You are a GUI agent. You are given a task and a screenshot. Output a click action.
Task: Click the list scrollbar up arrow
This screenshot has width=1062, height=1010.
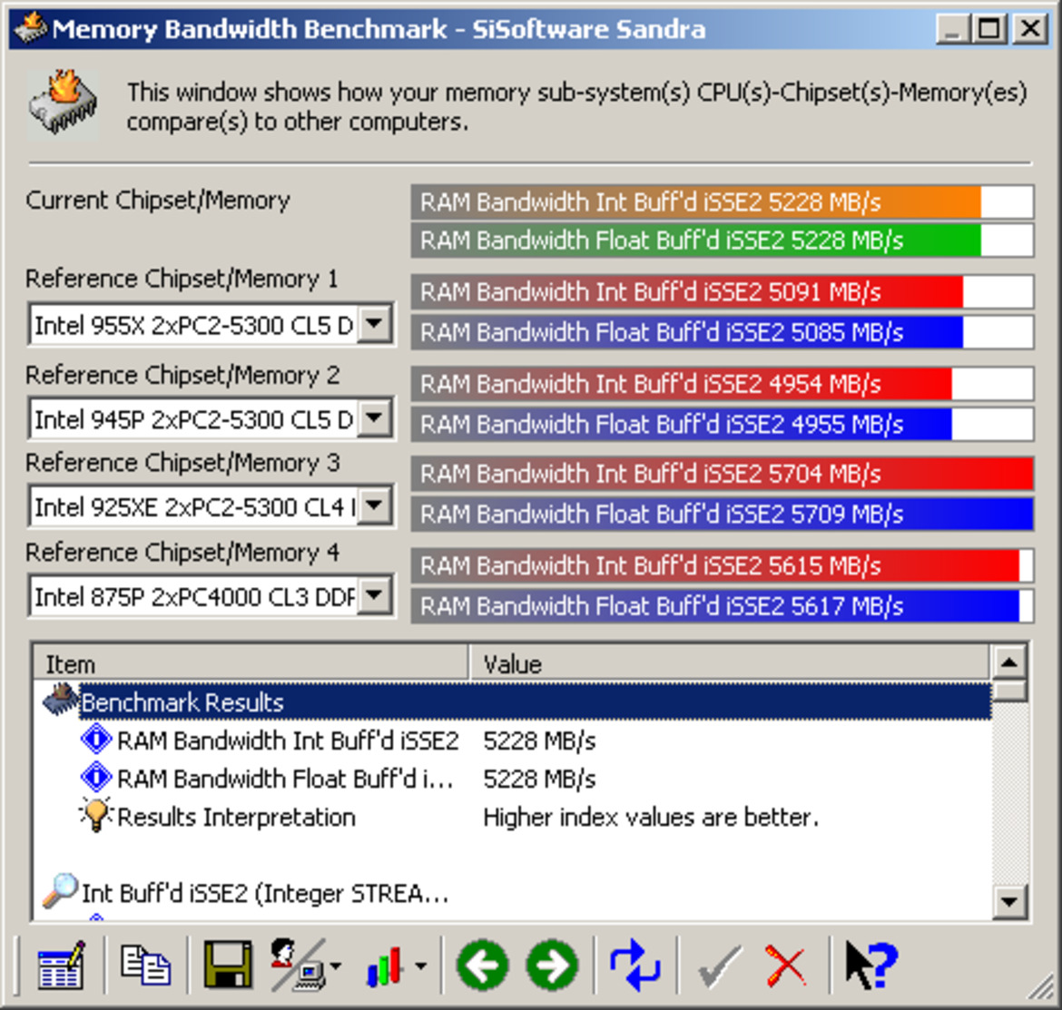[x=1009, y=662]
